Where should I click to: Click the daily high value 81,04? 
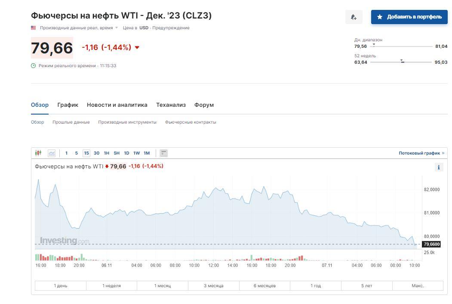point(441,46)
